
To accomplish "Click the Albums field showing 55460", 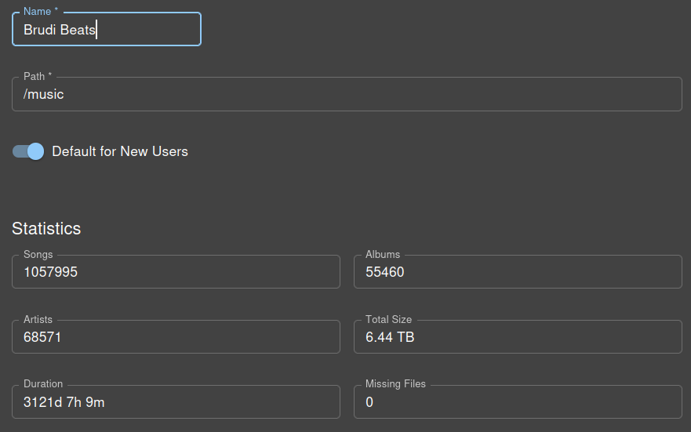I will point(518,272).
